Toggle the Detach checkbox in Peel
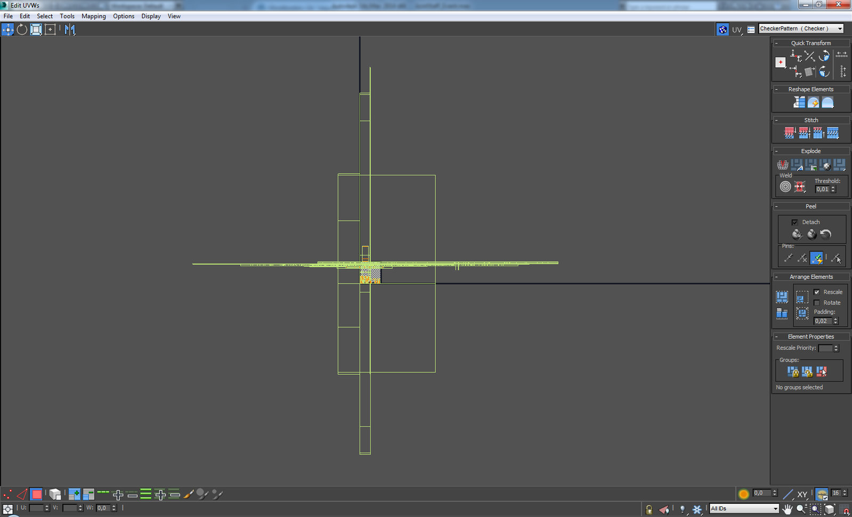 coord(794,223)
